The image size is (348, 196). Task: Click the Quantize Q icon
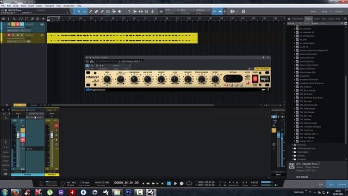click(146, 11)
